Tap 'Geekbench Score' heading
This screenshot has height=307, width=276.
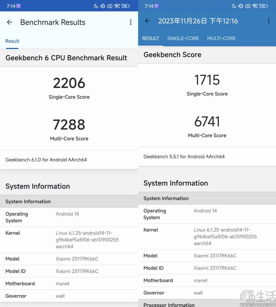172,55
